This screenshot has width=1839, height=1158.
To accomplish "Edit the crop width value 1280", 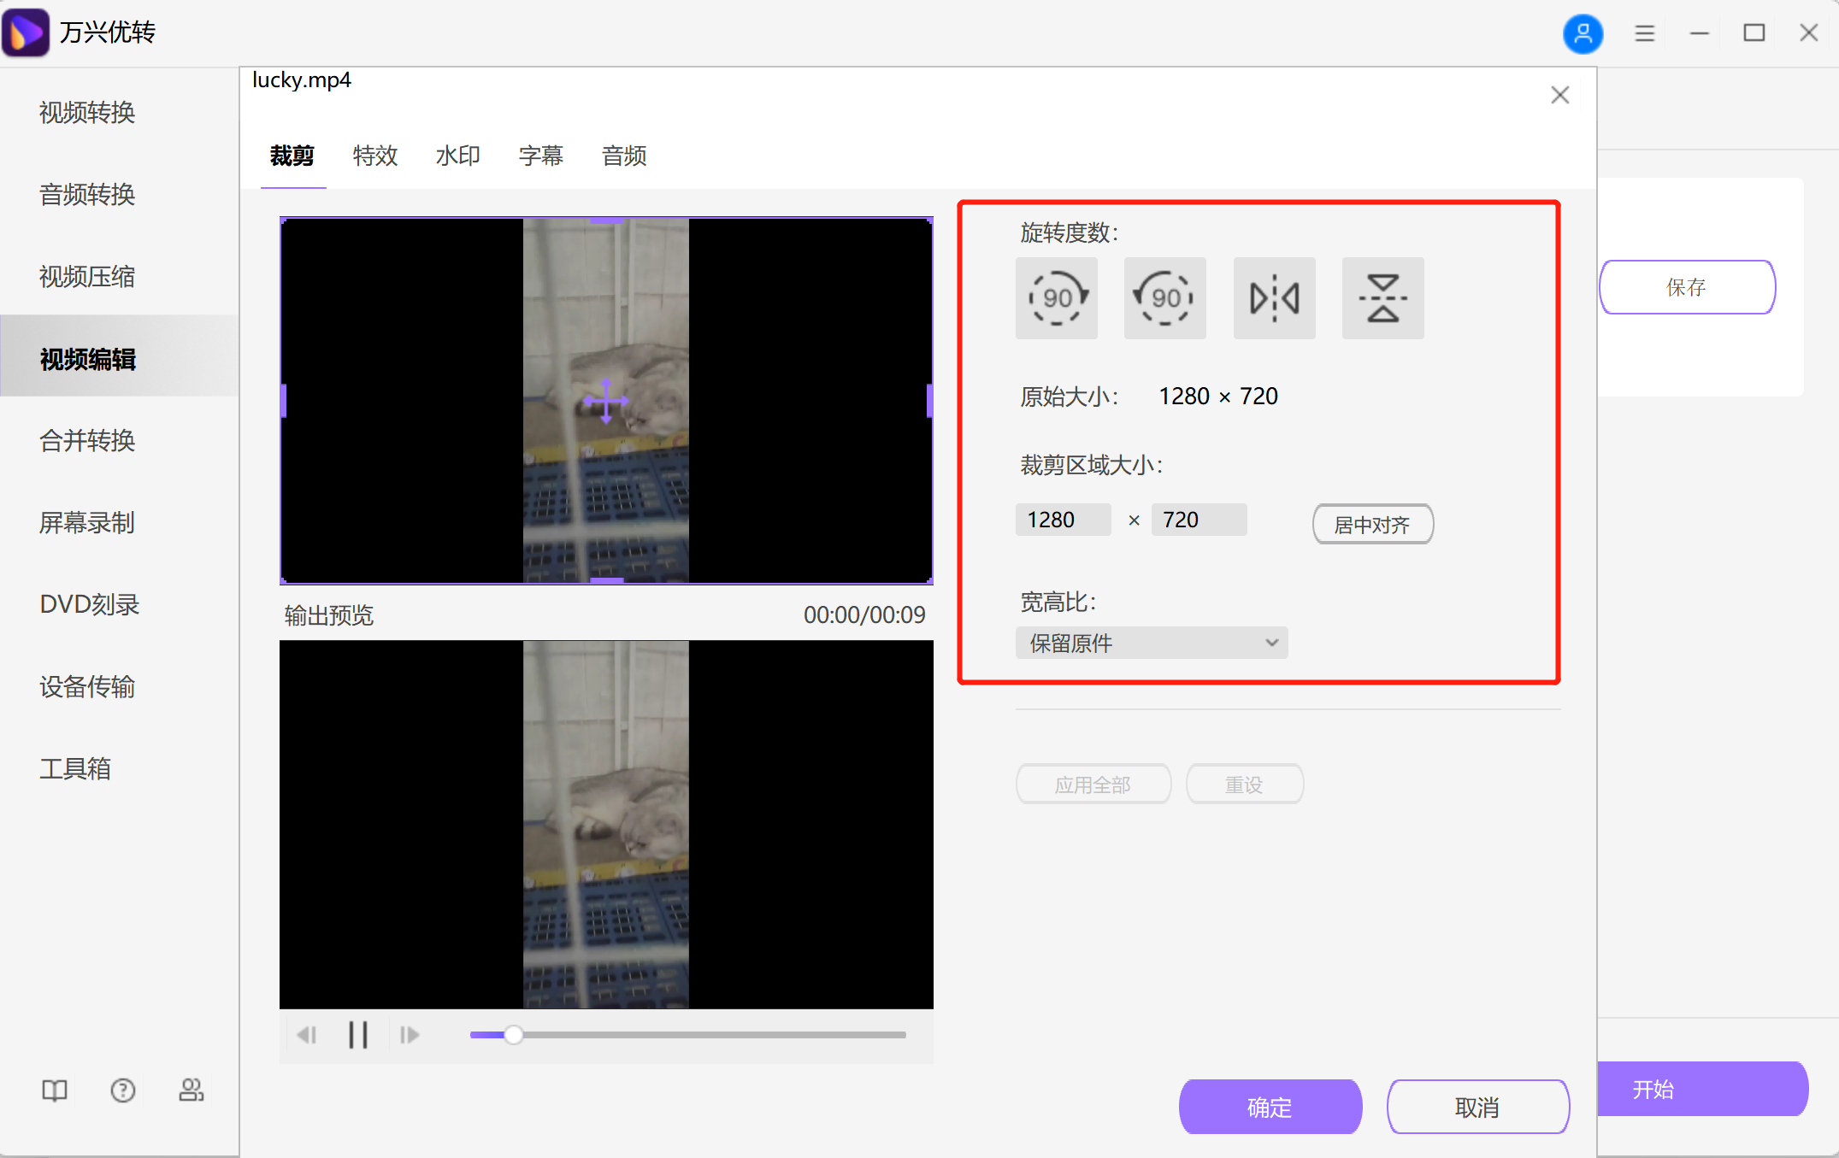I will tap(1062, 519).
